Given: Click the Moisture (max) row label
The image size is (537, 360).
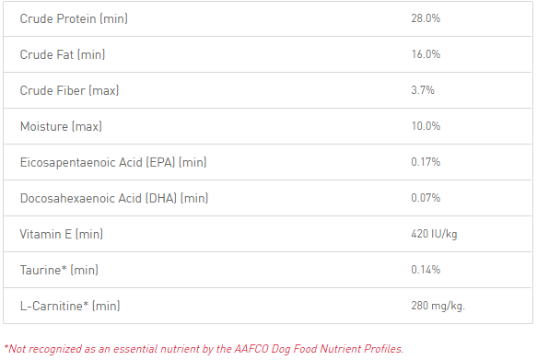Looking at the screenshot, I should 61,126.
